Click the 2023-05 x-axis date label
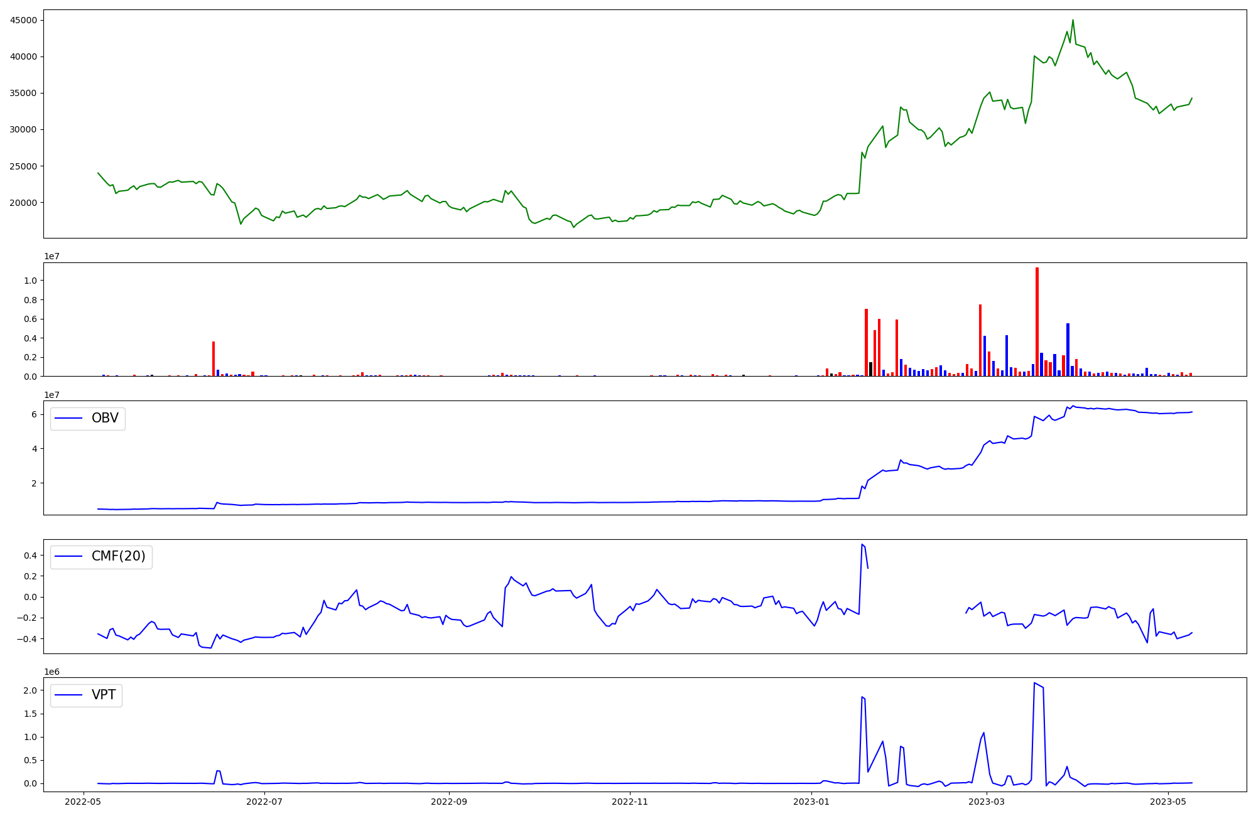The height and width of the screenshot is (816, 1256). click(x=1168, y=802)
